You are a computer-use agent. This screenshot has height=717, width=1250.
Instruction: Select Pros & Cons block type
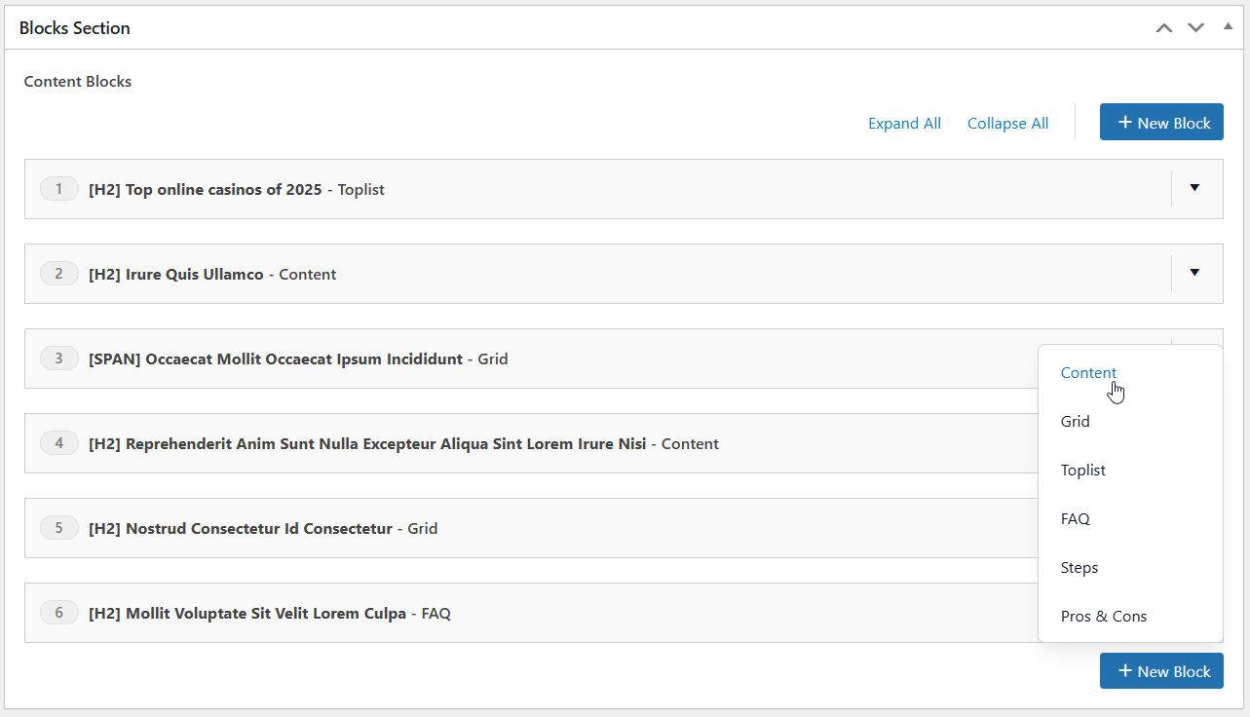coord(1104,617)
